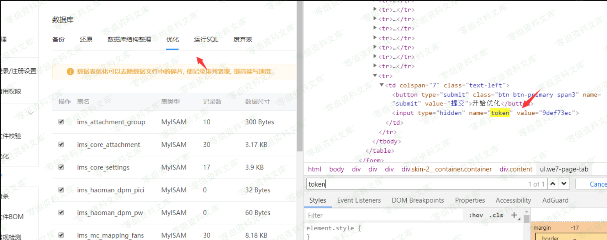Click next search result down arrow
Viewport: 607px width, 240px height.
[564, 184]
